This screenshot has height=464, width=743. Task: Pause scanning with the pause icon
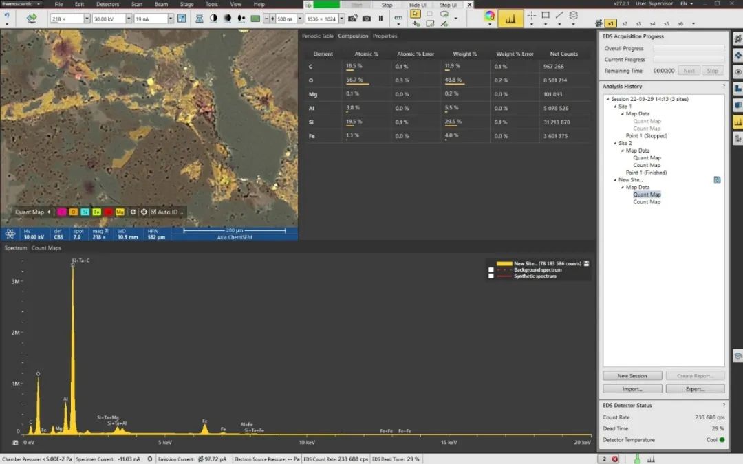(x=380, y=19)
